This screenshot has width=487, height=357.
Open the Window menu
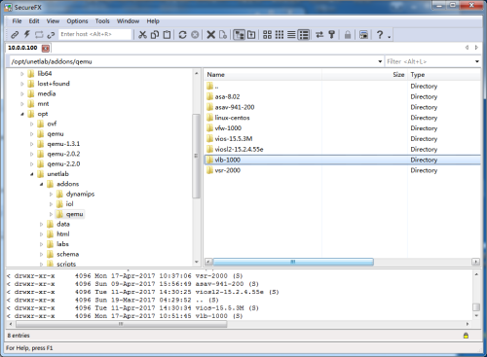click(128, 21)
